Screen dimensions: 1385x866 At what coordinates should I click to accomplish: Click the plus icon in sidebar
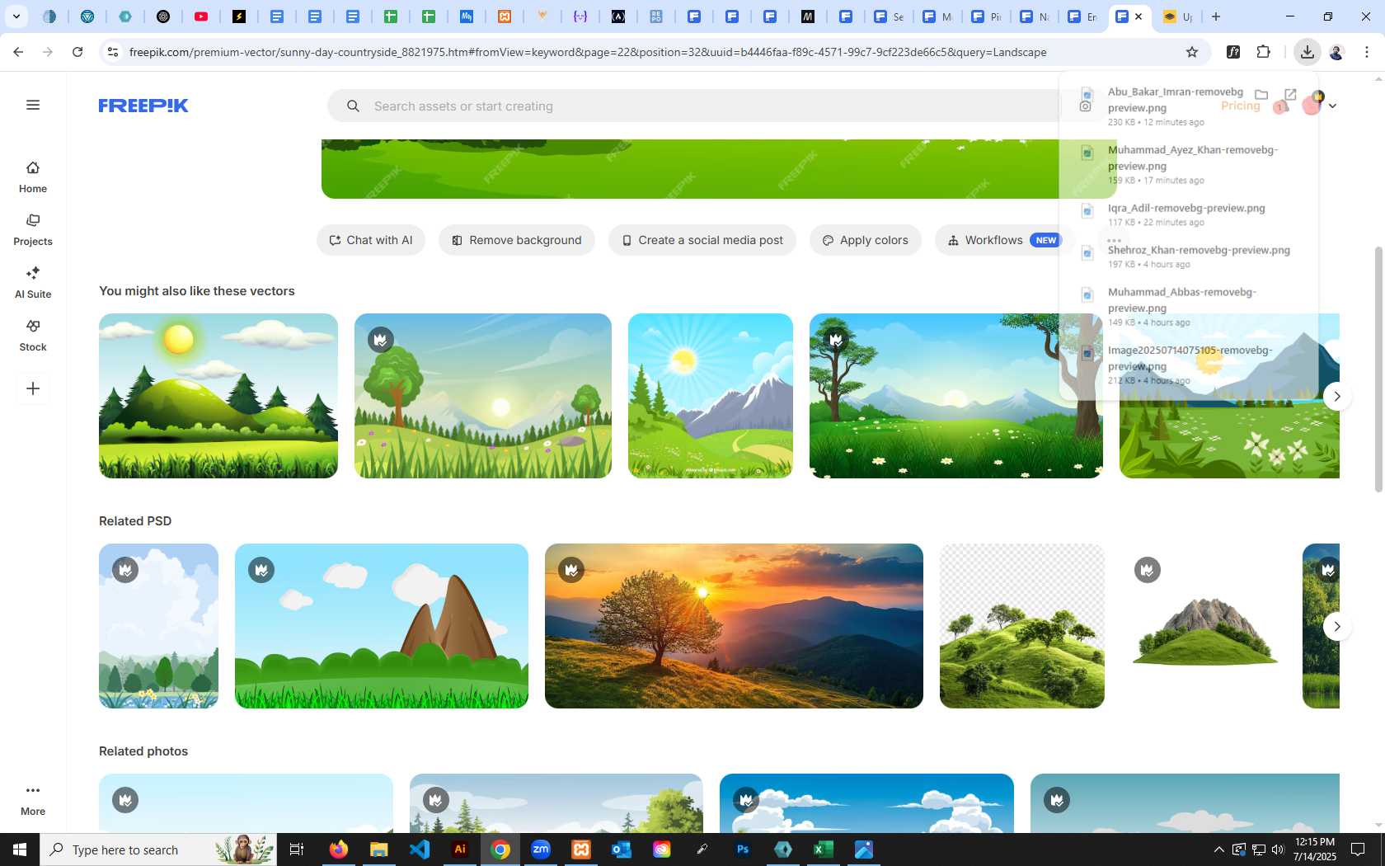click(x=33, y=388)
